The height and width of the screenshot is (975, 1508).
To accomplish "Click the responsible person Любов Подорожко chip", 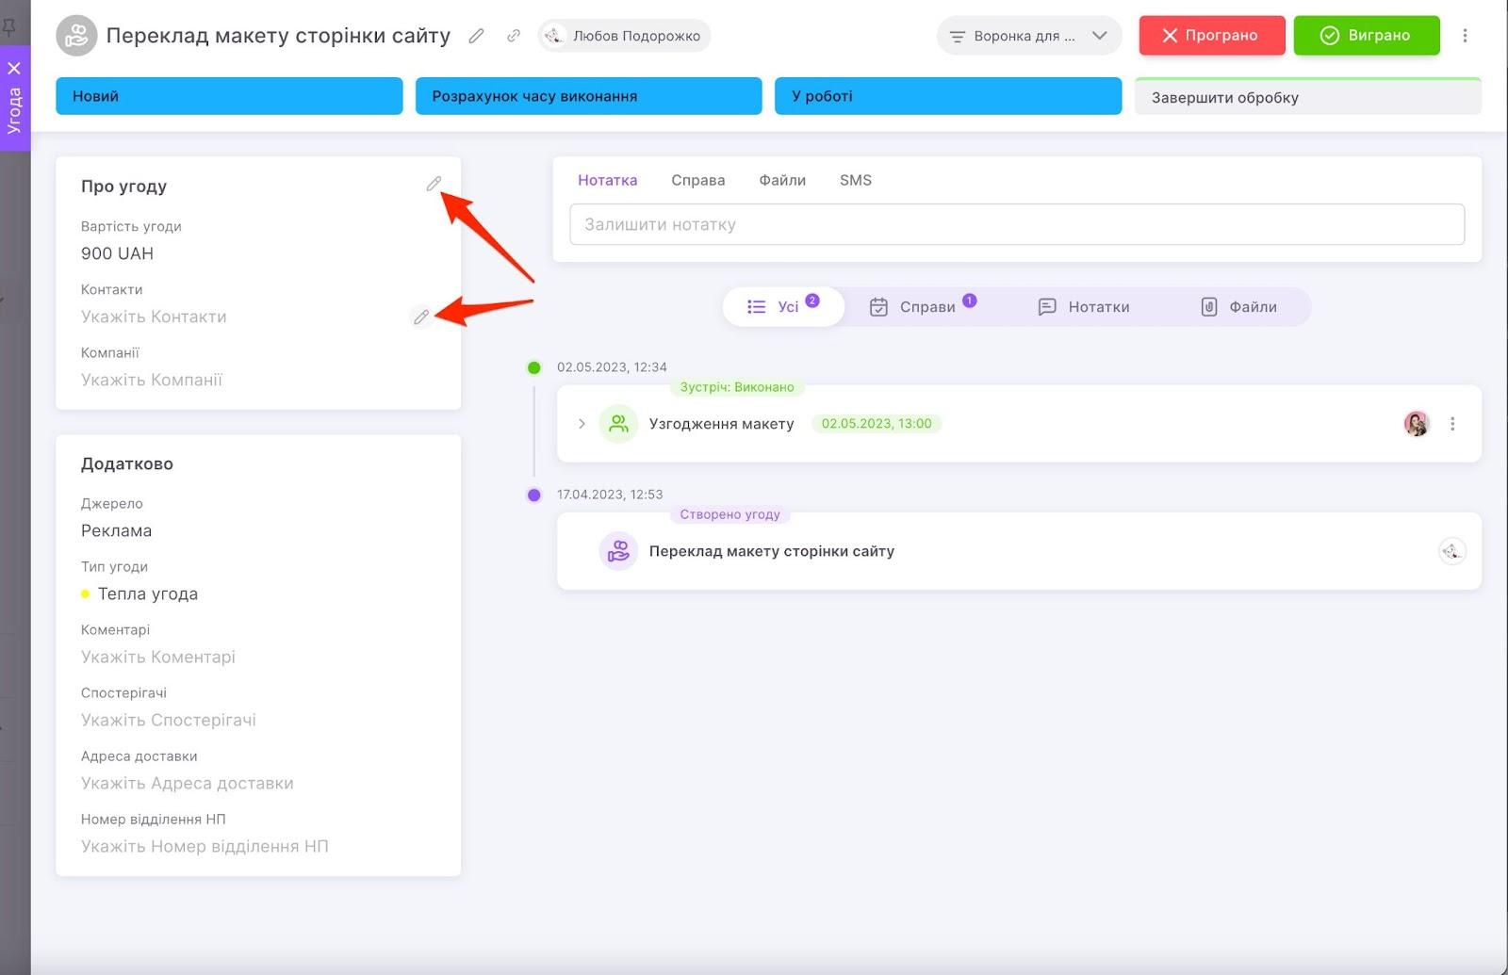I will point(624,36).
